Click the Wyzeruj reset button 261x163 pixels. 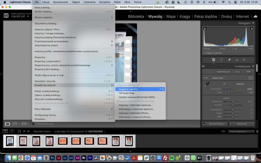(x=242, y=124)
